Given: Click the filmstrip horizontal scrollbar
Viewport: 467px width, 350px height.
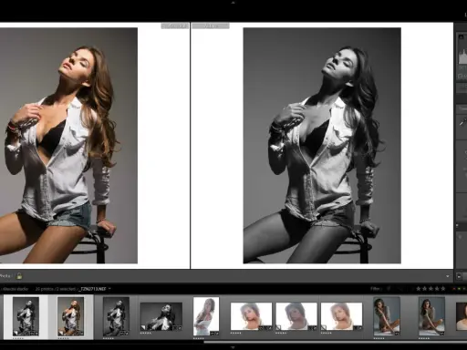Looking at the screenshot, I should [335, 342].
